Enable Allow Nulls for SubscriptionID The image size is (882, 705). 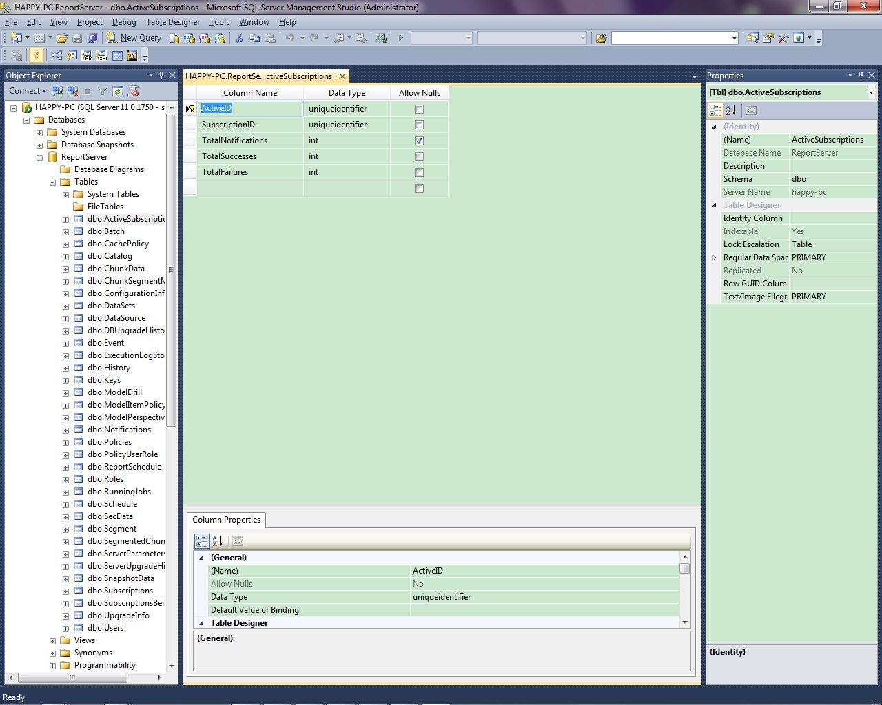point(419,125)
